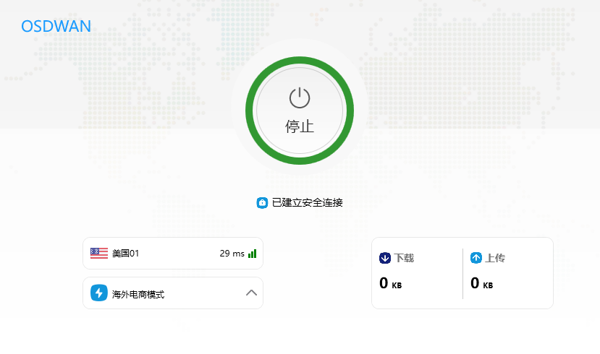This screenshot has height=354, width=600.
Task: Click the download arrow icon
Action: click(385, 258)
